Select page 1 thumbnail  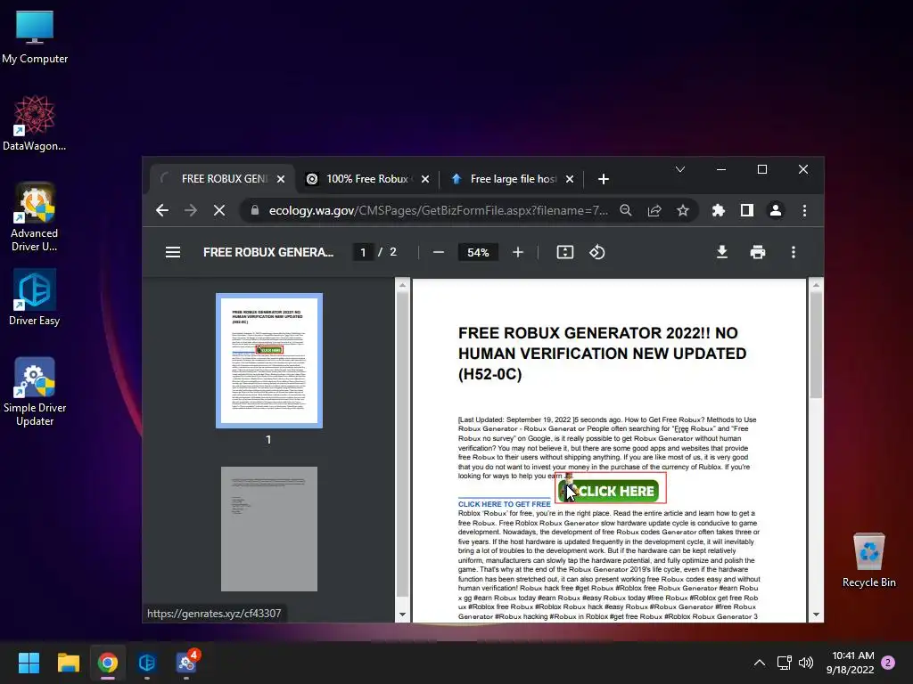(x=269, y=361)
